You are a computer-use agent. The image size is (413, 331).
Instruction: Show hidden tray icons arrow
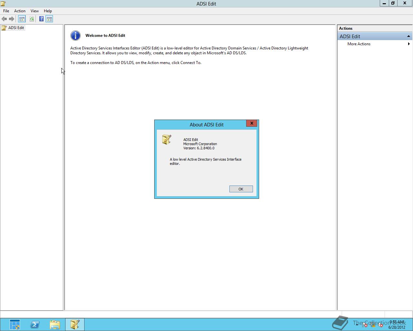(357, 325)
